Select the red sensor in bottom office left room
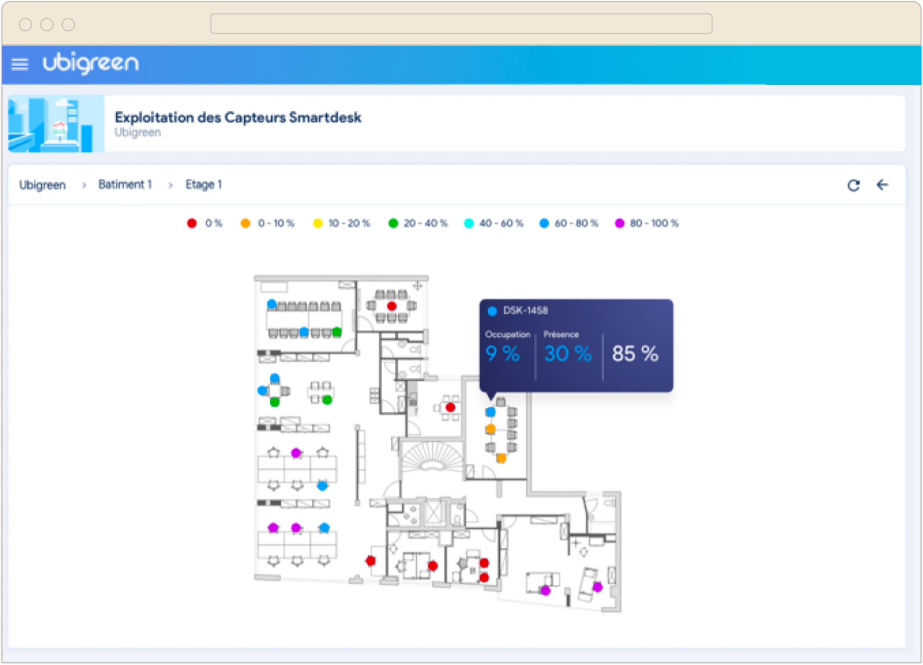This screenshot has height=665, width=923. point(433,566)
